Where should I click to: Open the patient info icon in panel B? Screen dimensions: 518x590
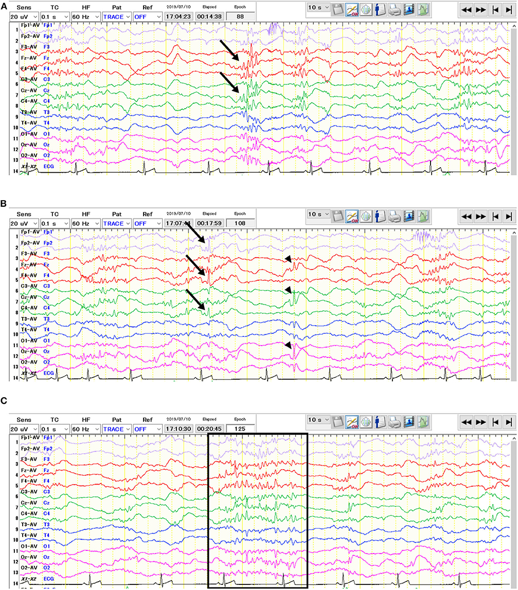380,217
